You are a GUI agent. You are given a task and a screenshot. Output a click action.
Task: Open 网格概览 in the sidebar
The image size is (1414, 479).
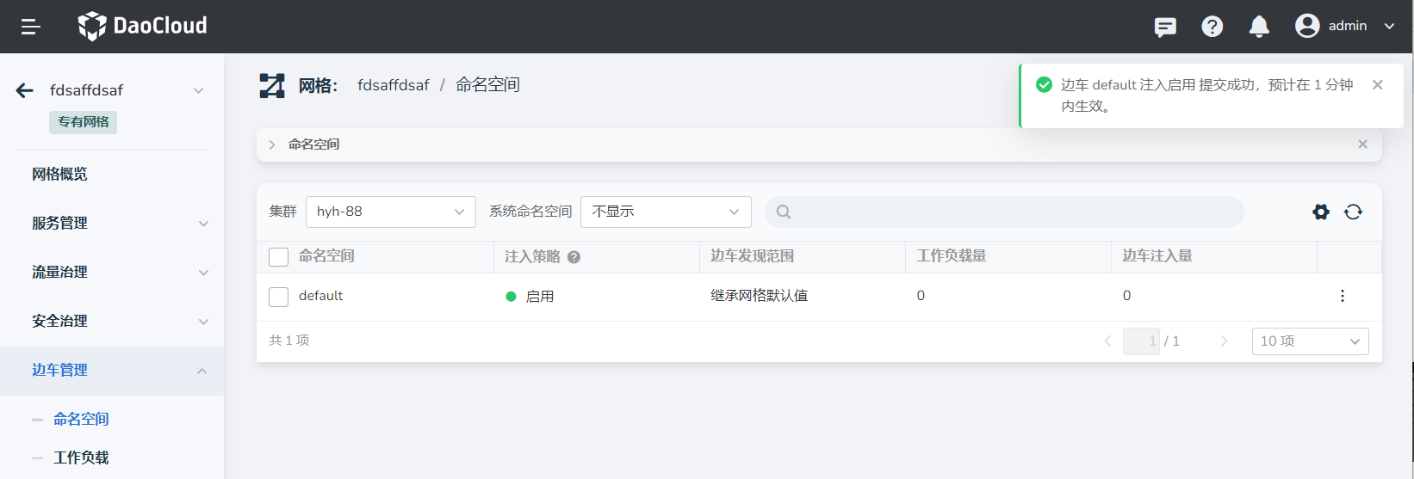59,174
